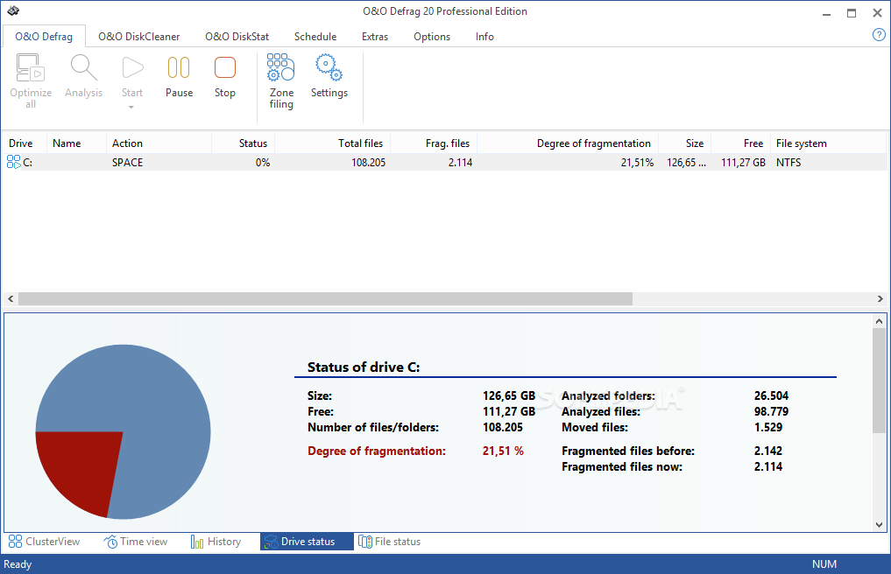Viewport: 891px width, 574px height.
Task: Minimize the O&O Defrag window
Action: pyautogui.click(x=827, y=13)
